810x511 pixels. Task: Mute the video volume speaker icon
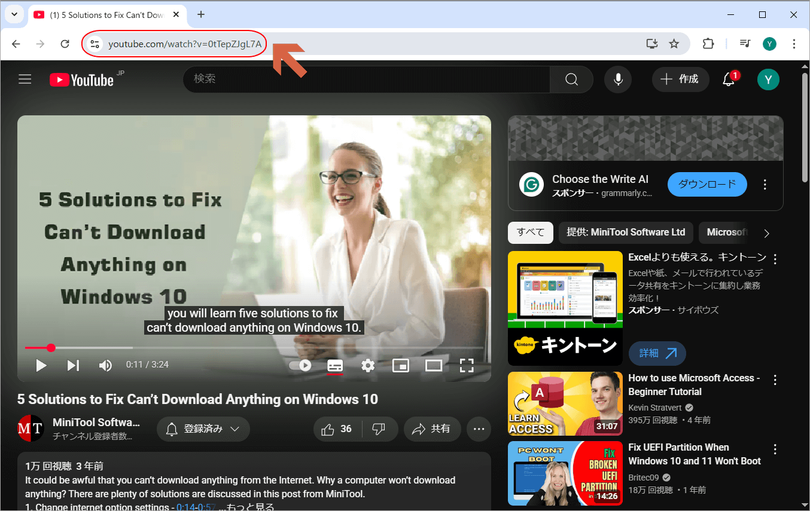coord(105,365)
